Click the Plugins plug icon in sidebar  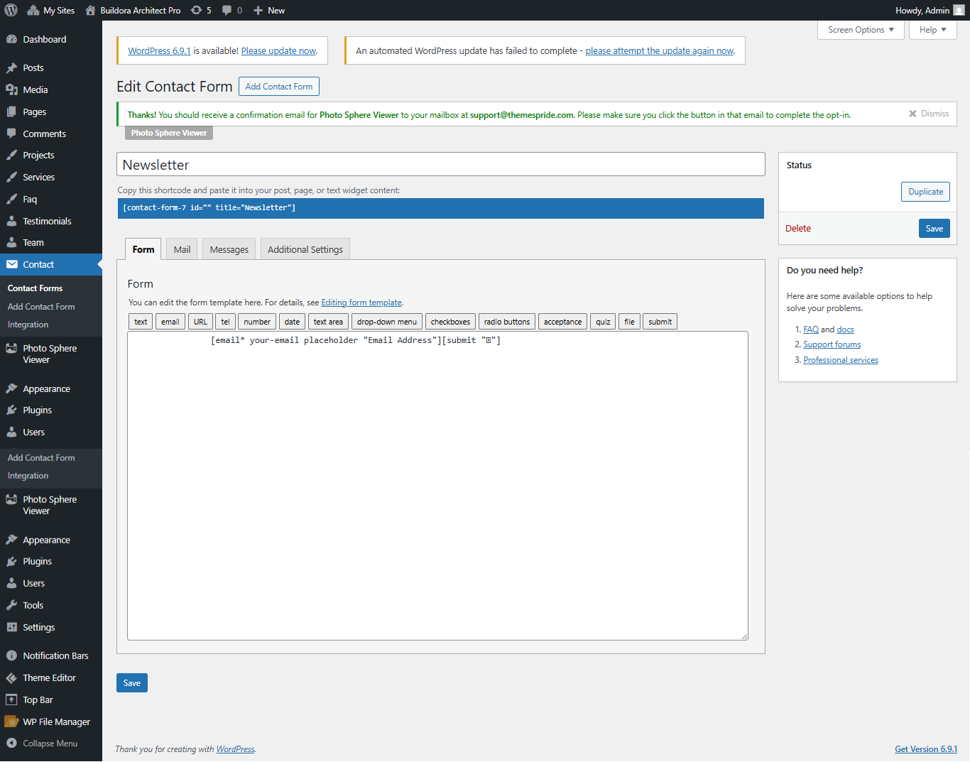tap(11, 410)
